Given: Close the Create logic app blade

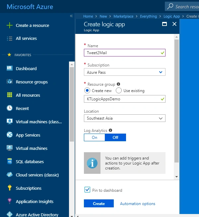Looking at the screenshot, I should coord(174,24).
